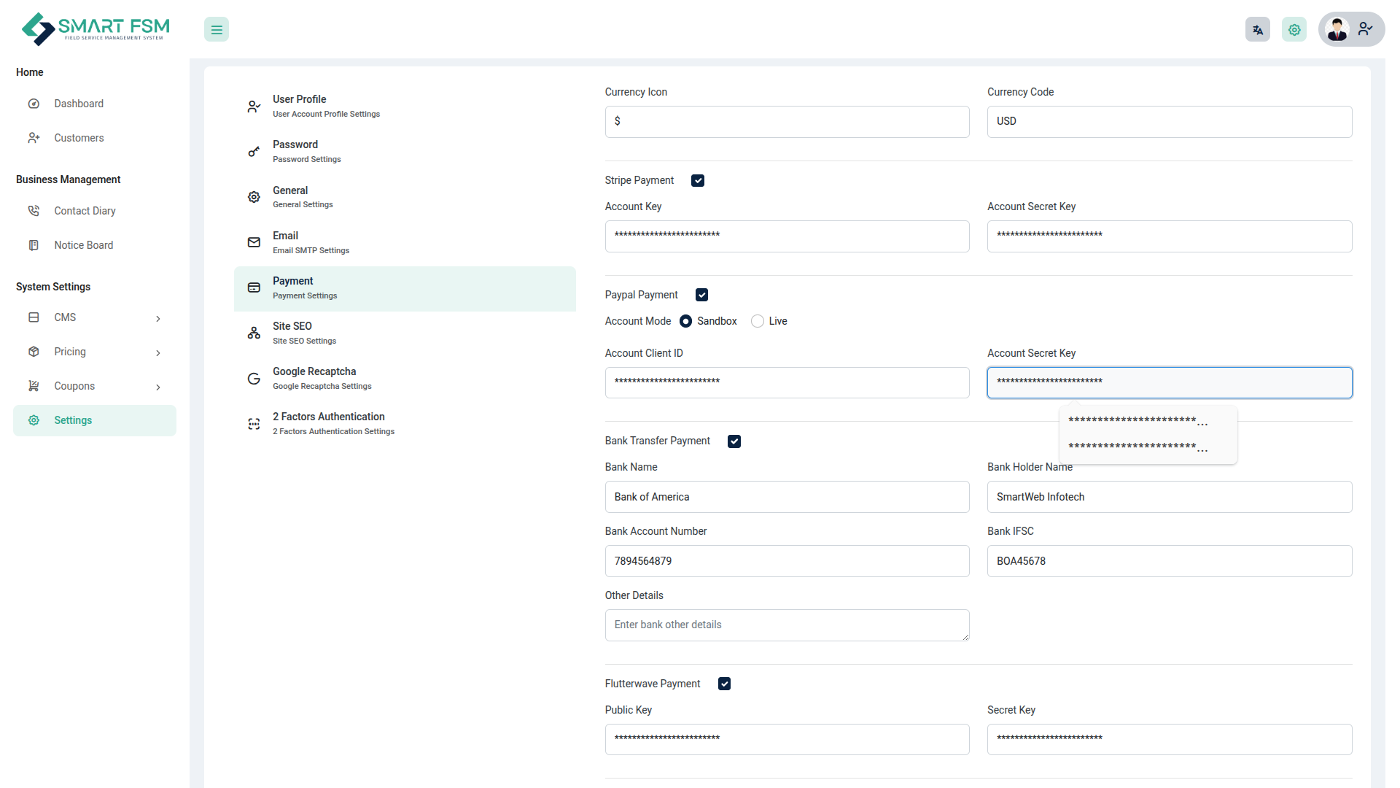
Task: Open the language translation icon
Action: [x=1257, y=30]
